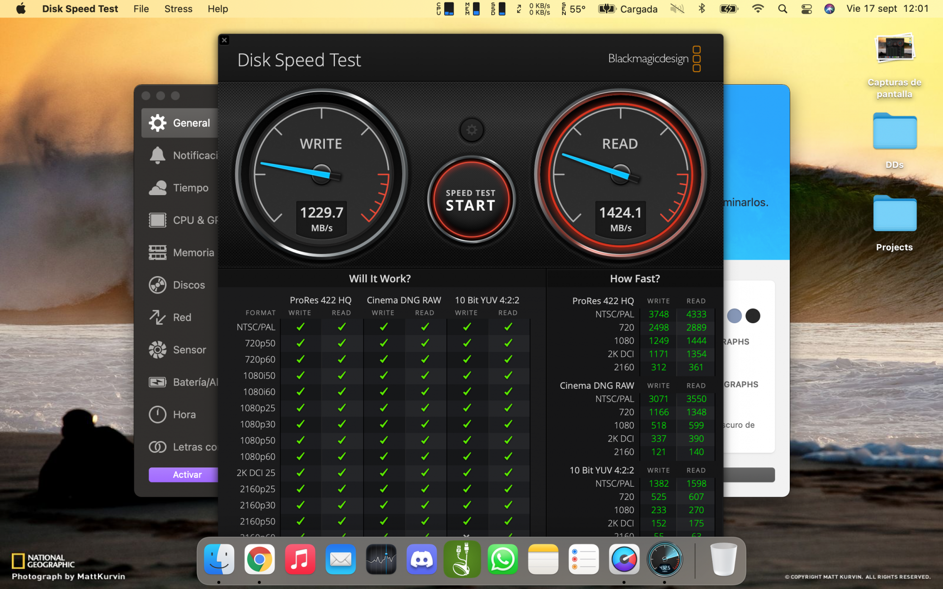Select the Red network icon
This screenshot has height=589, width=943.
point(157,317)
